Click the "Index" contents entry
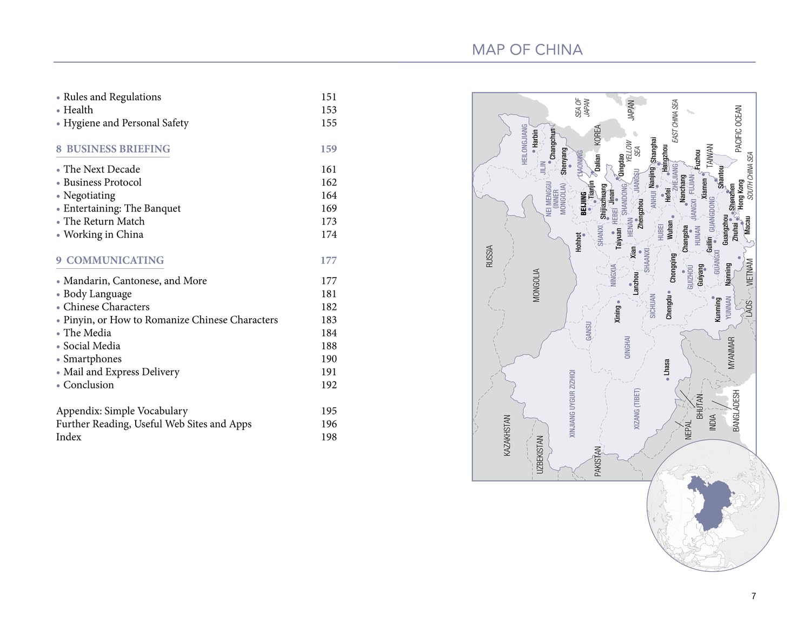Screen dimensions: 811x627 click(69, 437)
